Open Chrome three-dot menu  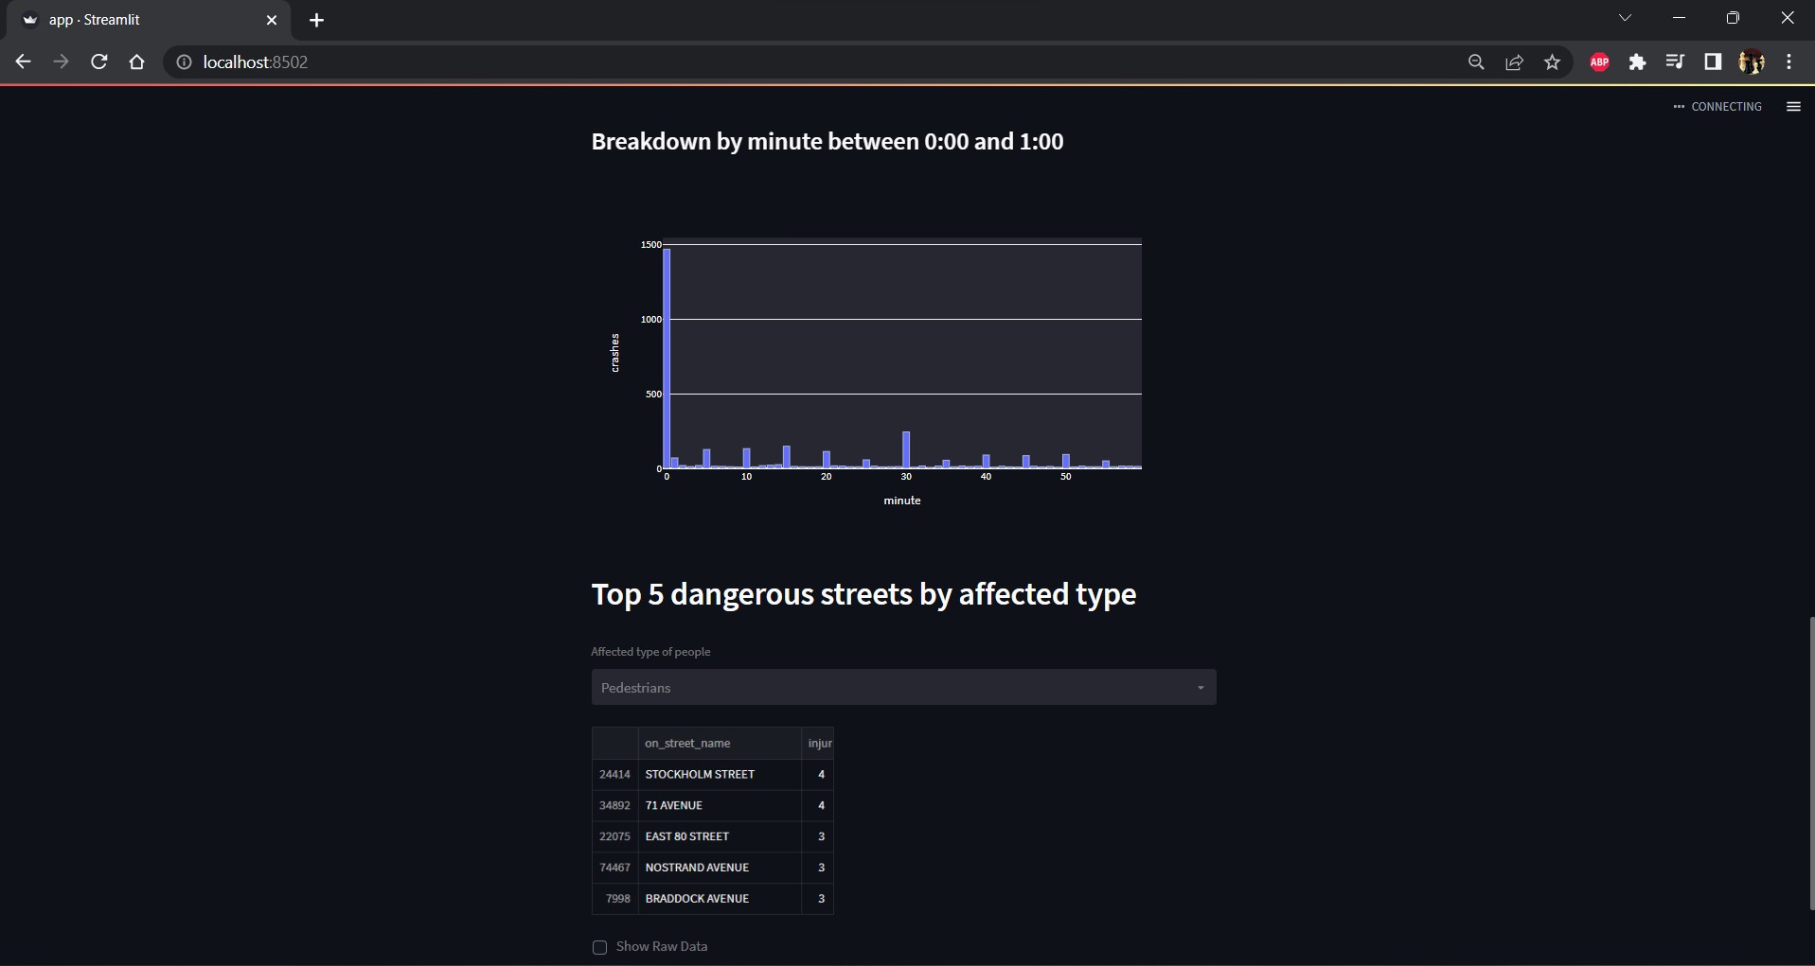1788,62
